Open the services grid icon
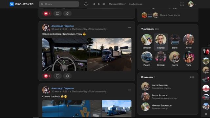 (182, 4)
